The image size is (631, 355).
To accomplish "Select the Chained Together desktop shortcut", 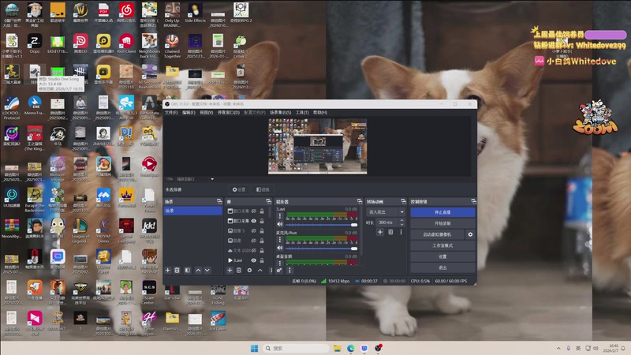I will pyautogui.click(x=172, y=47).
